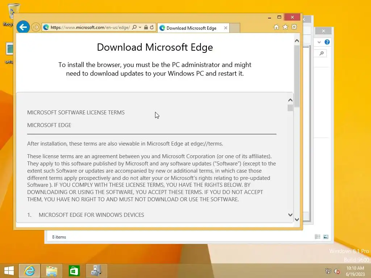Click the edge://terms sentence
Screen dimensions: 371x278
coord(125,144)
